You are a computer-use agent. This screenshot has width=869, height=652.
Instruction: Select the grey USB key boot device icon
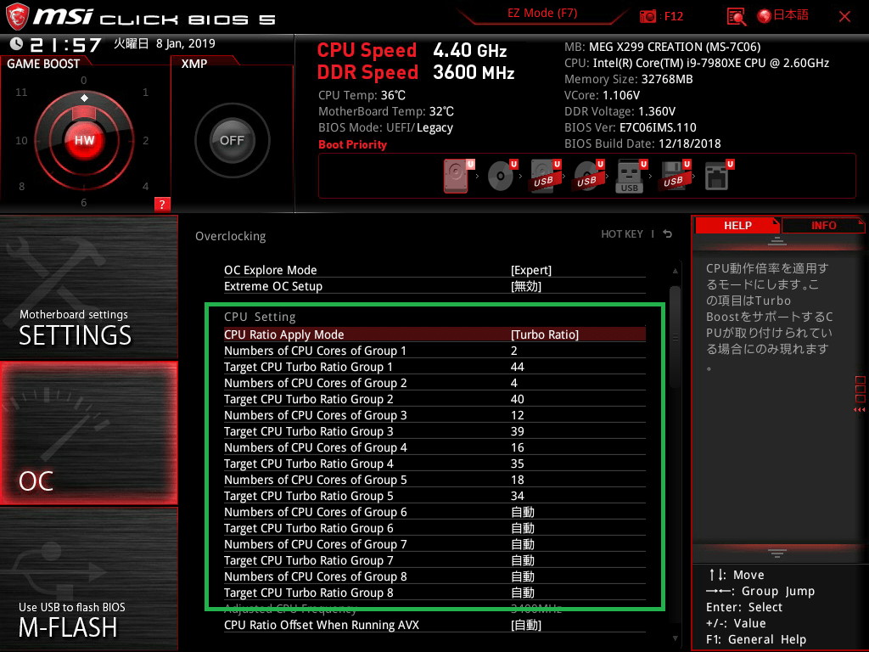630,177
